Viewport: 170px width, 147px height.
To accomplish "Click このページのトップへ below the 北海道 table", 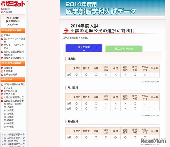I will coord(150,82).
